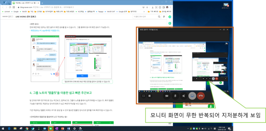Bookmark this page with the star icon
The image size is (266, 131).
tap(147, 7)
